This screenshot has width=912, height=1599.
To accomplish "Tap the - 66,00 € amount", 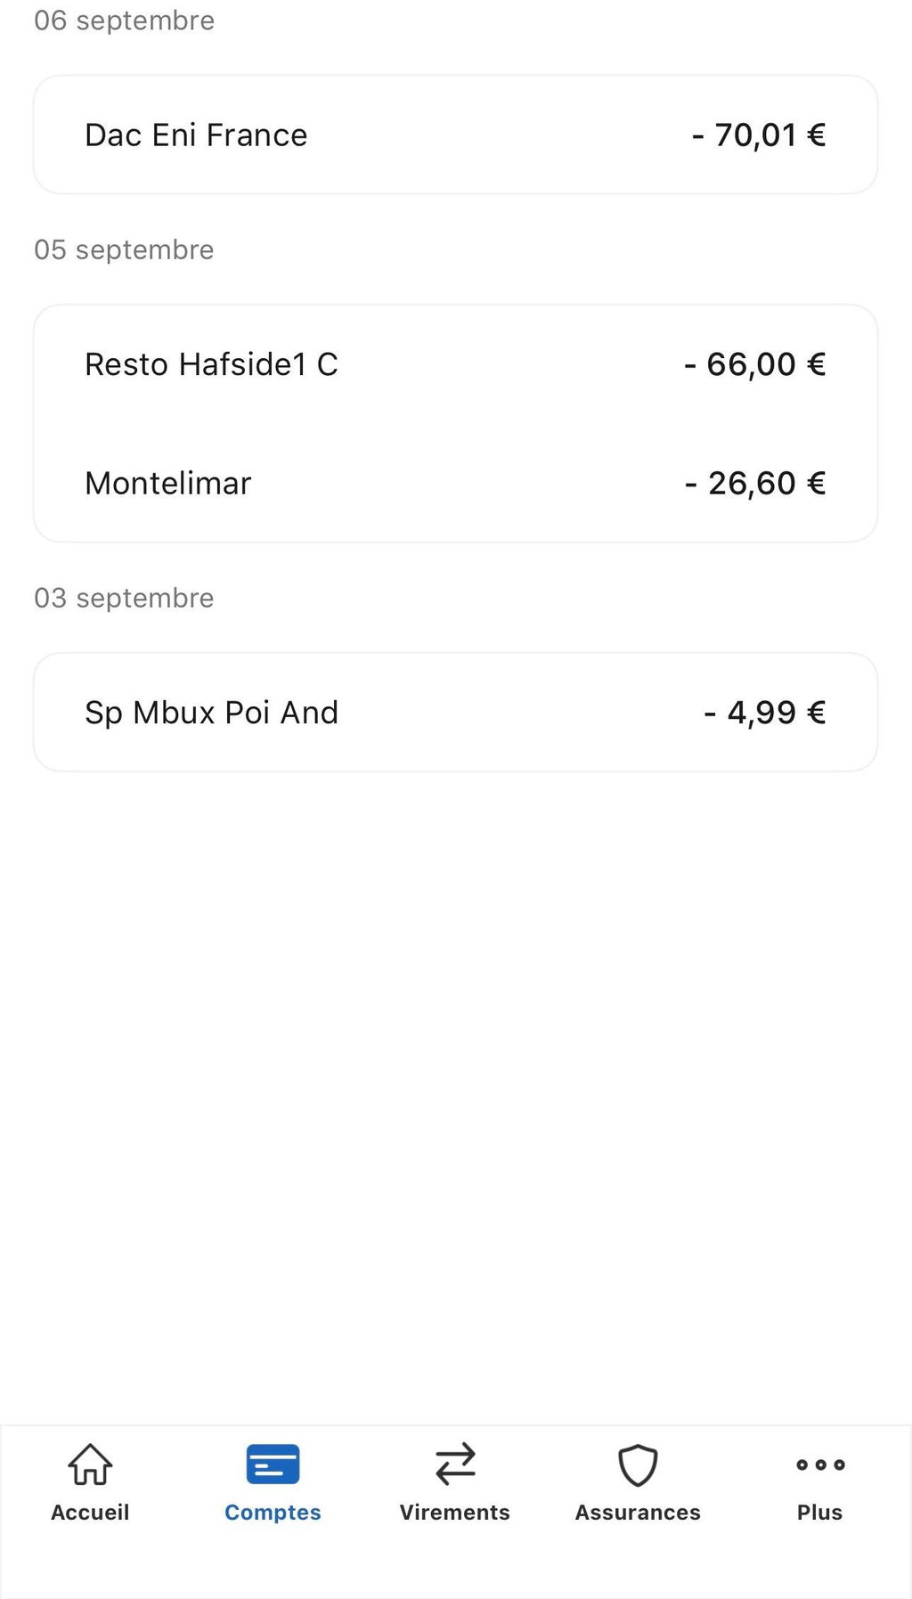I will (755, 364).
